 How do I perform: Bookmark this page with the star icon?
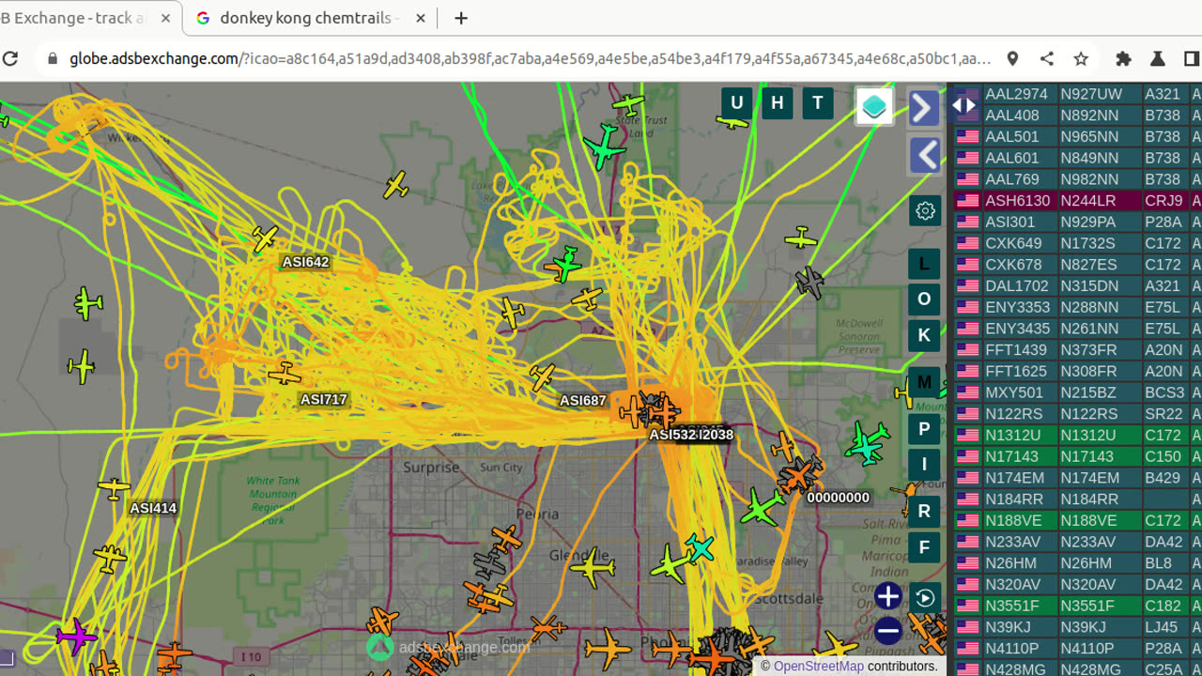(1081, 58)
